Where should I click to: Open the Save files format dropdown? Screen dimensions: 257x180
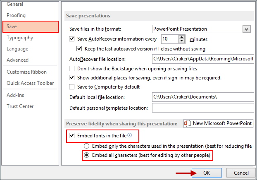247,29
